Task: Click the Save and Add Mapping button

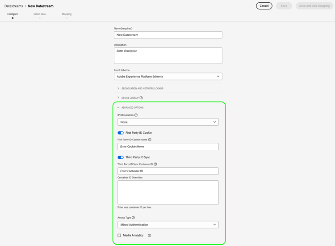Action: (314, 6)
